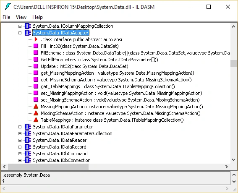Click the interface icon for IDbCommand

click(28, 154)
